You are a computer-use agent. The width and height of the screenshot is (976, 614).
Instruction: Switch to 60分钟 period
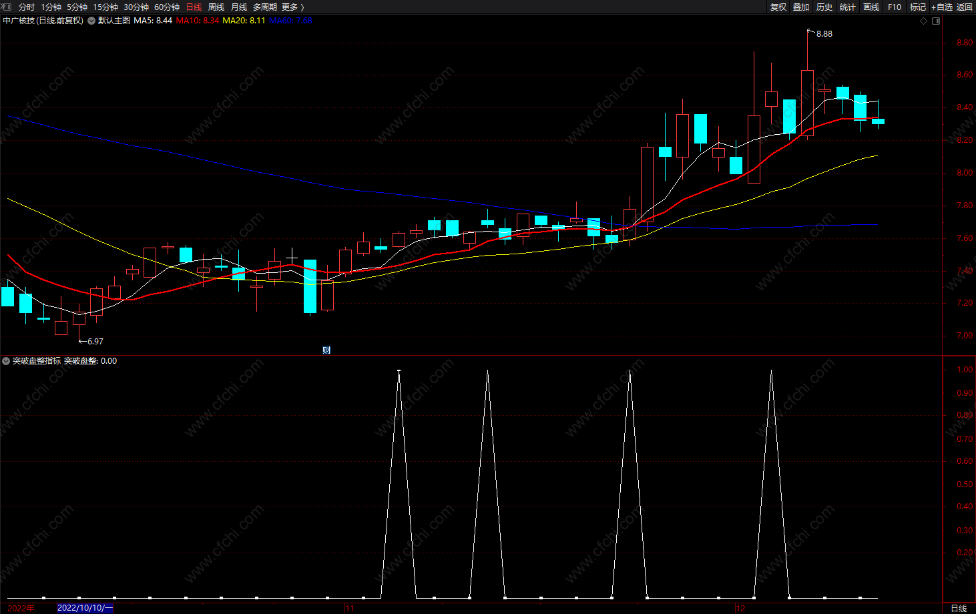coord(167,7)
